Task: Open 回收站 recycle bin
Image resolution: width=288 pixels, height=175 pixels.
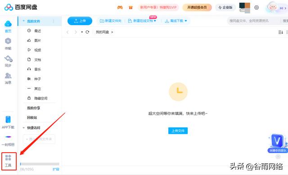Action: tap(32, 118)
